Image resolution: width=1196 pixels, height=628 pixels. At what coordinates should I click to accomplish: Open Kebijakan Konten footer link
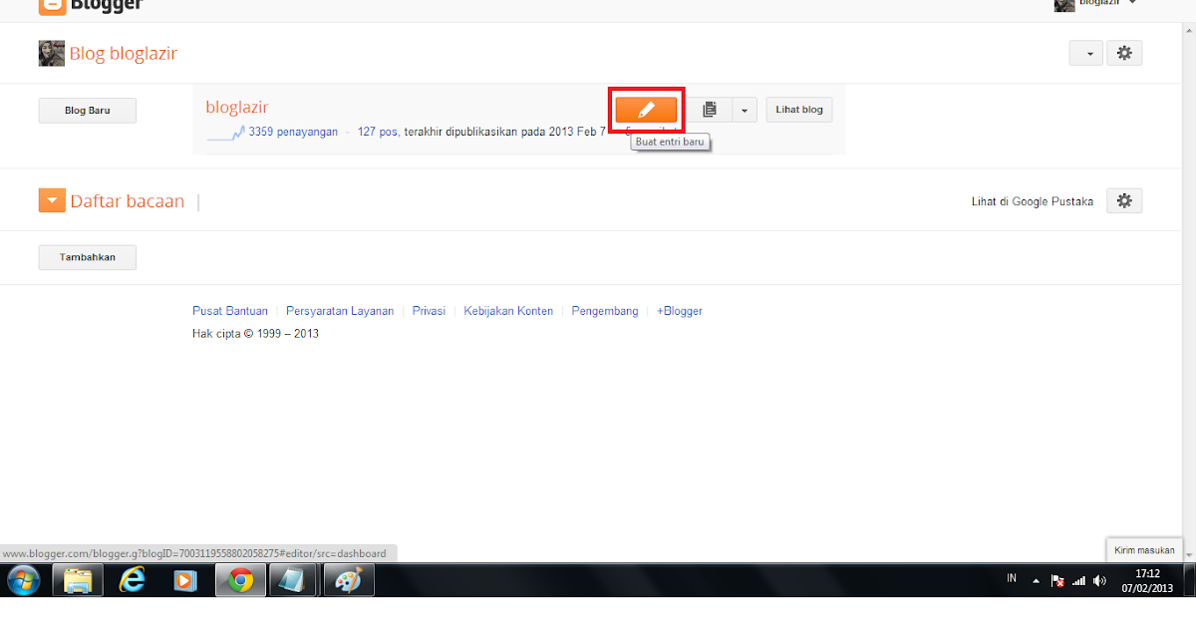click(508, 311)
